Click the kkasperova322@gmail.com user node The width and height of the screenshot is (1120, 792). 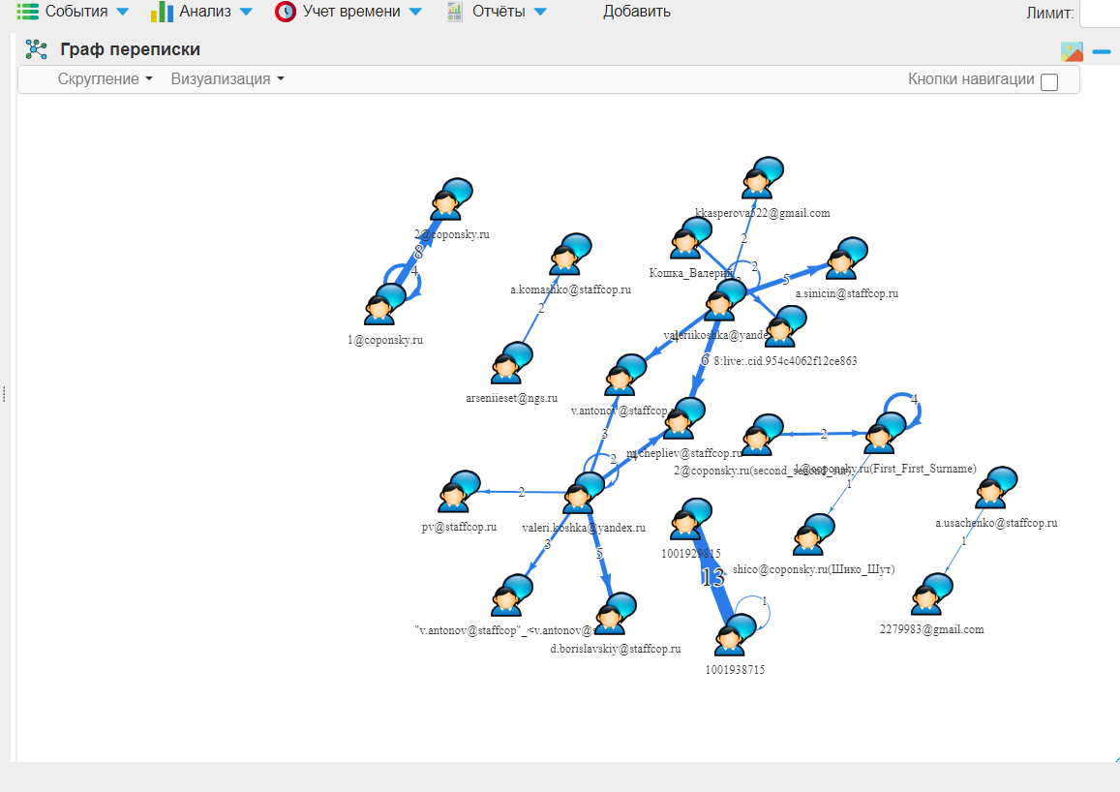coord(761,180)
